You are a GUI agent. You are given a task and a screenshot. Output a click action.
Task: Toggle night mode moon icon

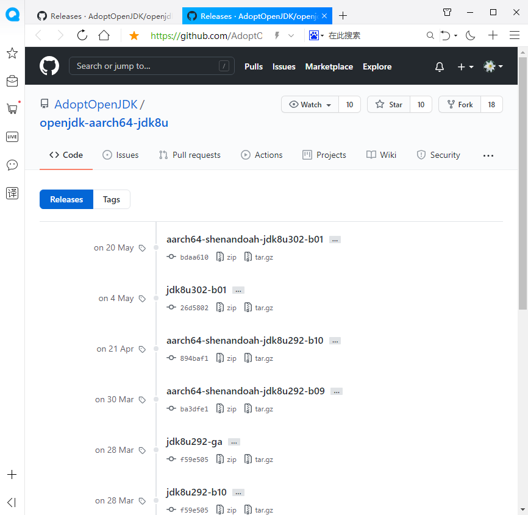point(470,35)
